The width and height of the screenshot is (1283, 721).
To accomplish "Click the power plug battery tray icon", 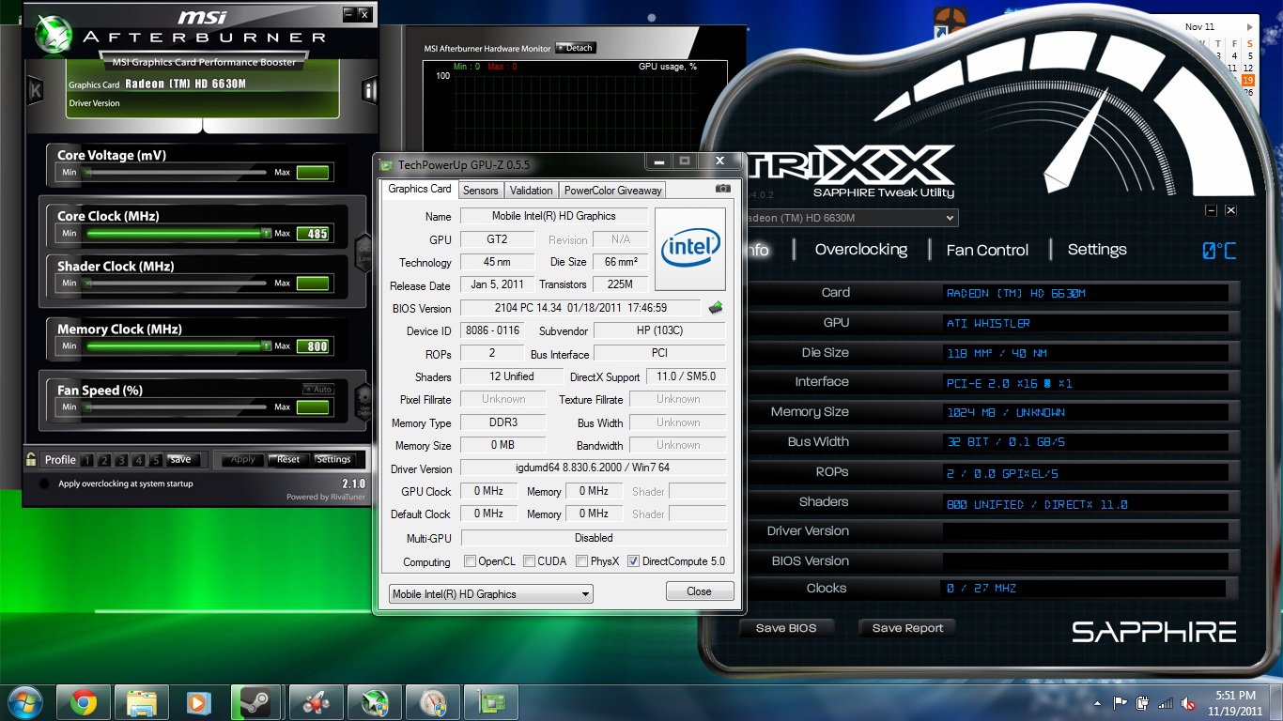I will point(1143,702).
